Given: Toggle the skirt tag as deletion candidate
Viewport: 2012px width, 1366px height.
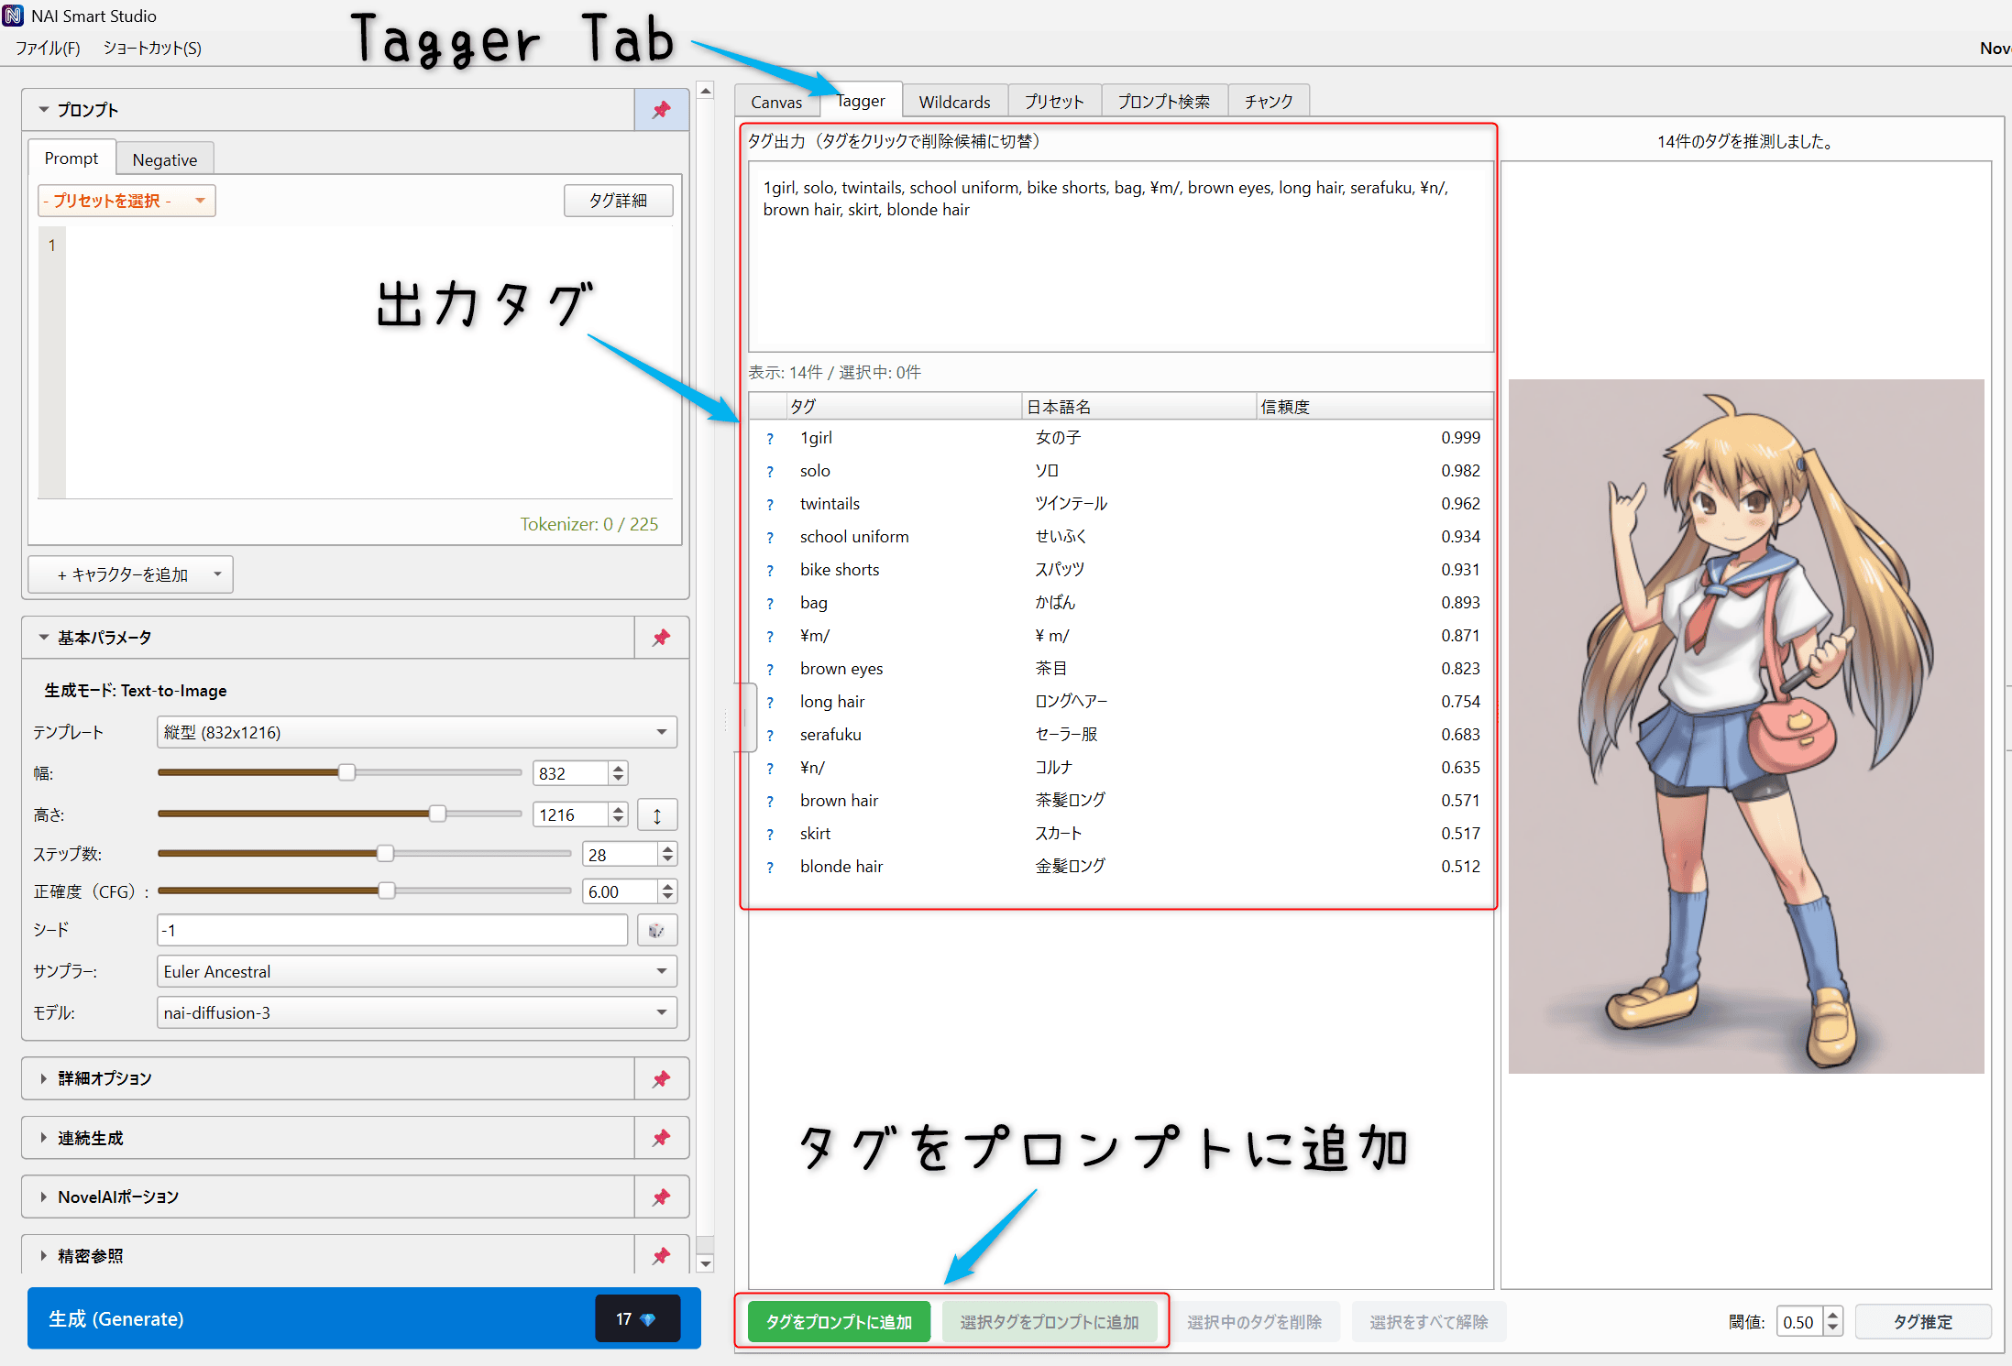Looking at the screenshot, I should tap(814, 833).
